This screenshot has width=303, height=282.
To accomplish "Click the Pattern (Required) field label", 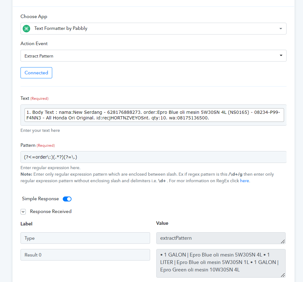I will 38,145.
